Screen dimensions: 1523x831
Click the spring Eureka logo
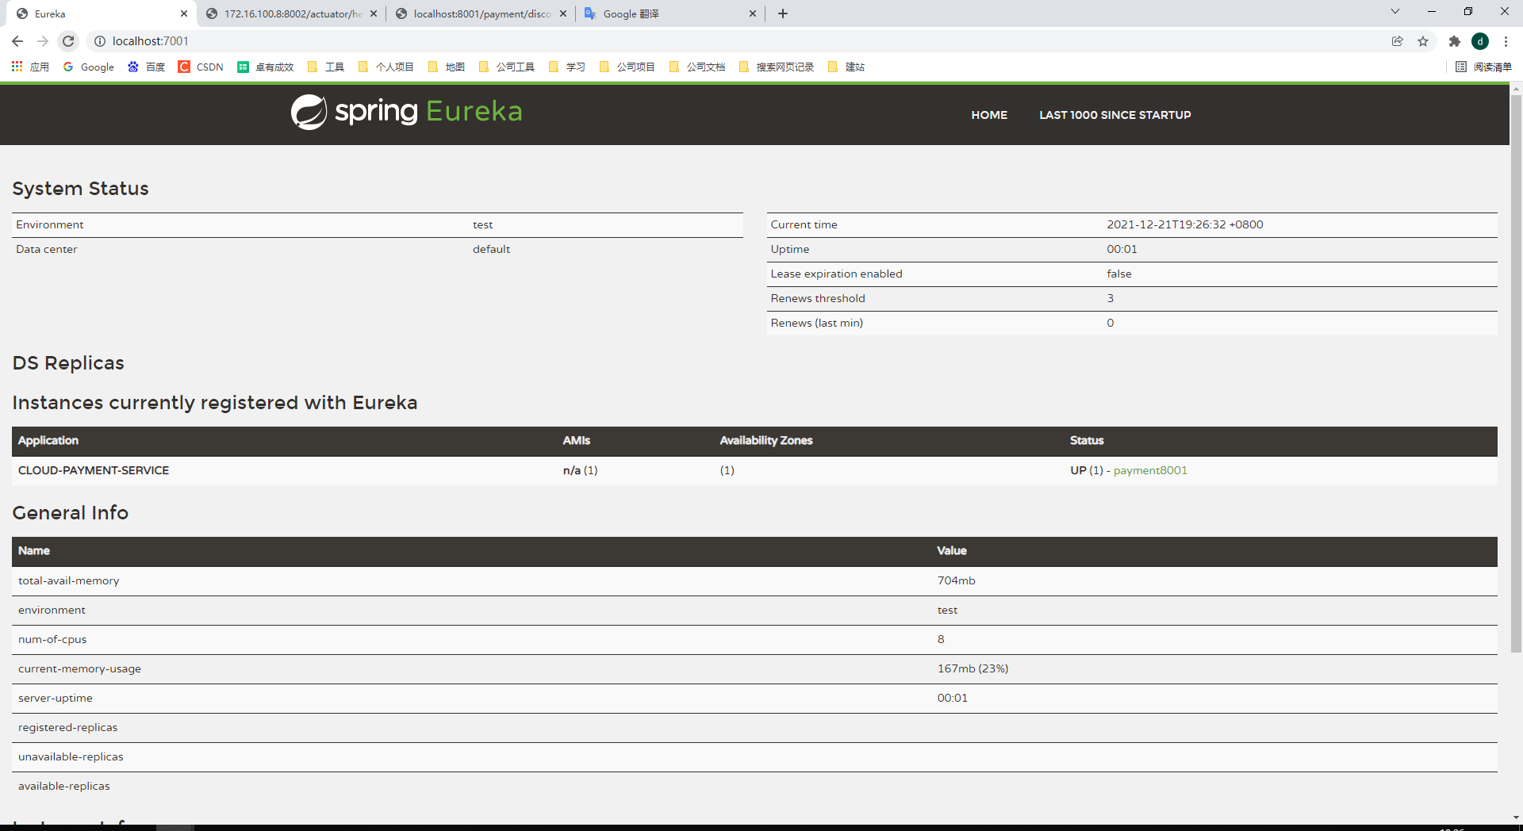tap(406, 112)
